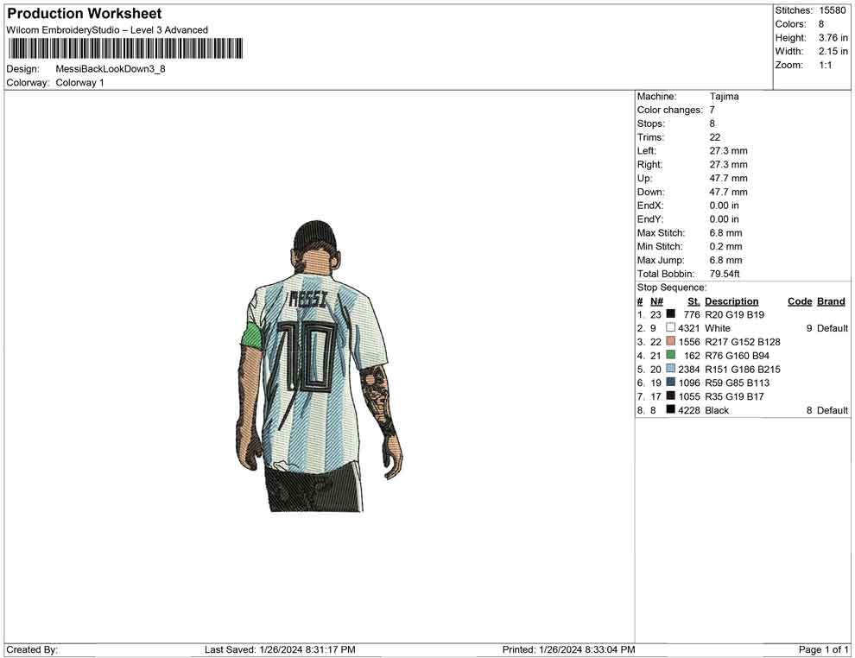Click the 'R151 G186 B215' description
This screenshot has height=658, width=855.
tap(742, 369)
